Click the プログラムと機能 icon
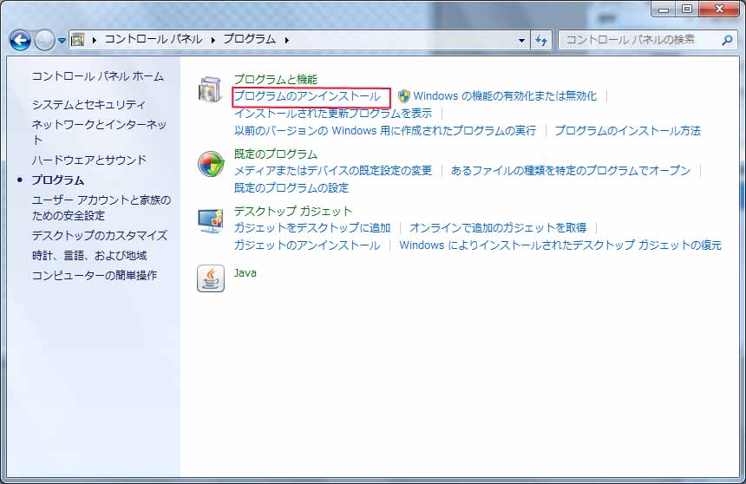This screenshot has height=484, width=746. pos(210,89)
